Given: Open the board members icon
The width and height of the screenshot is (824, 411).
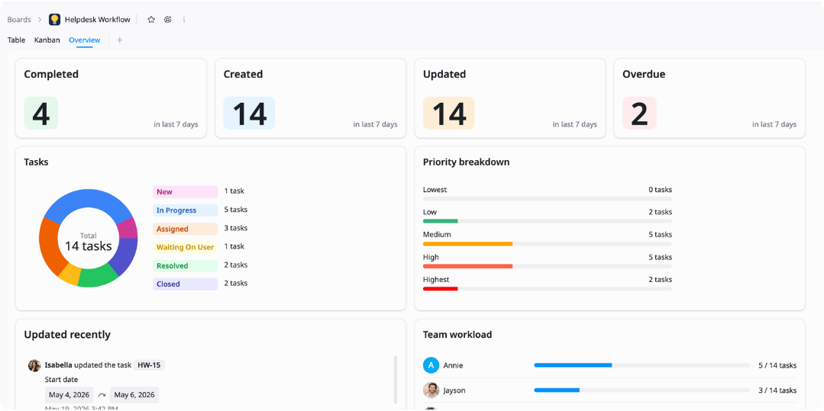Looking at the screenshot, I should click(x=168, y=19).
